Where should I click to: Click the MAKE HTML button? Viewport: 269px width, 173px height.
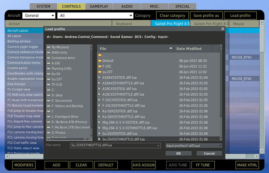247,165
